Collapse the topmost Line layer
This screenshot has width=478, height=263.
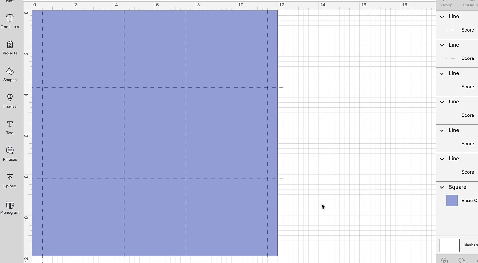click(442, 17)
